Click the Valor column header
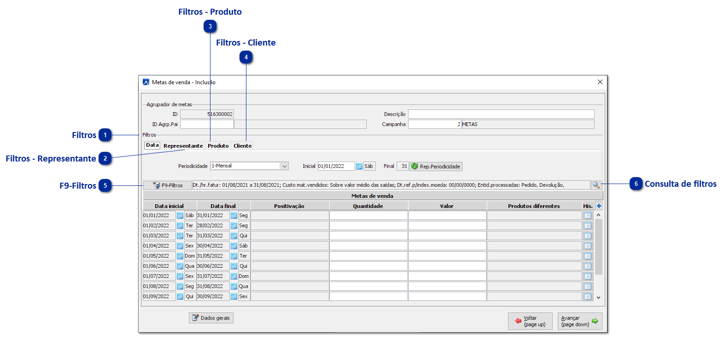724x340 pixels. click(x=447, y=206)
